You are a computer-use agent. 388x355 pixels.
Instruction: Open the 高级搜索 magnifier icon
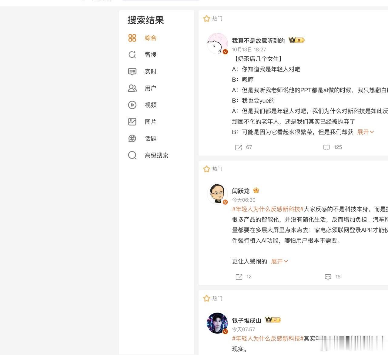(x=132, y=155)
